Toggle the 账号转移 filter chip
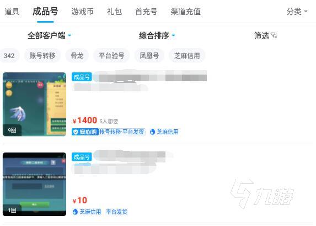This screenshot has height=226, width=316. click(42, 56)
